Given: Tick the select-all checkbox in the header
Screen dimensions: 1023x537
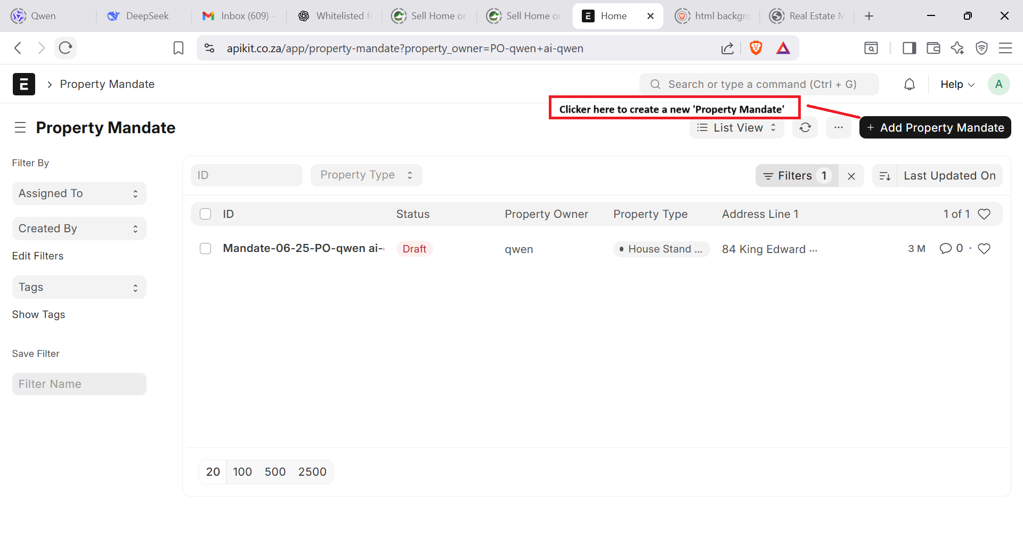Looking at the screenshot, I should tap(206, 214).
